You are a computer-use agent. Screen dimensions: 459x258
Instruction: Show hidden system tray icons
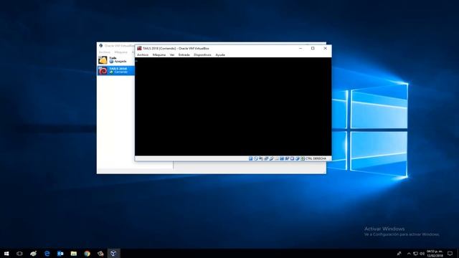[x=409, y=253]
